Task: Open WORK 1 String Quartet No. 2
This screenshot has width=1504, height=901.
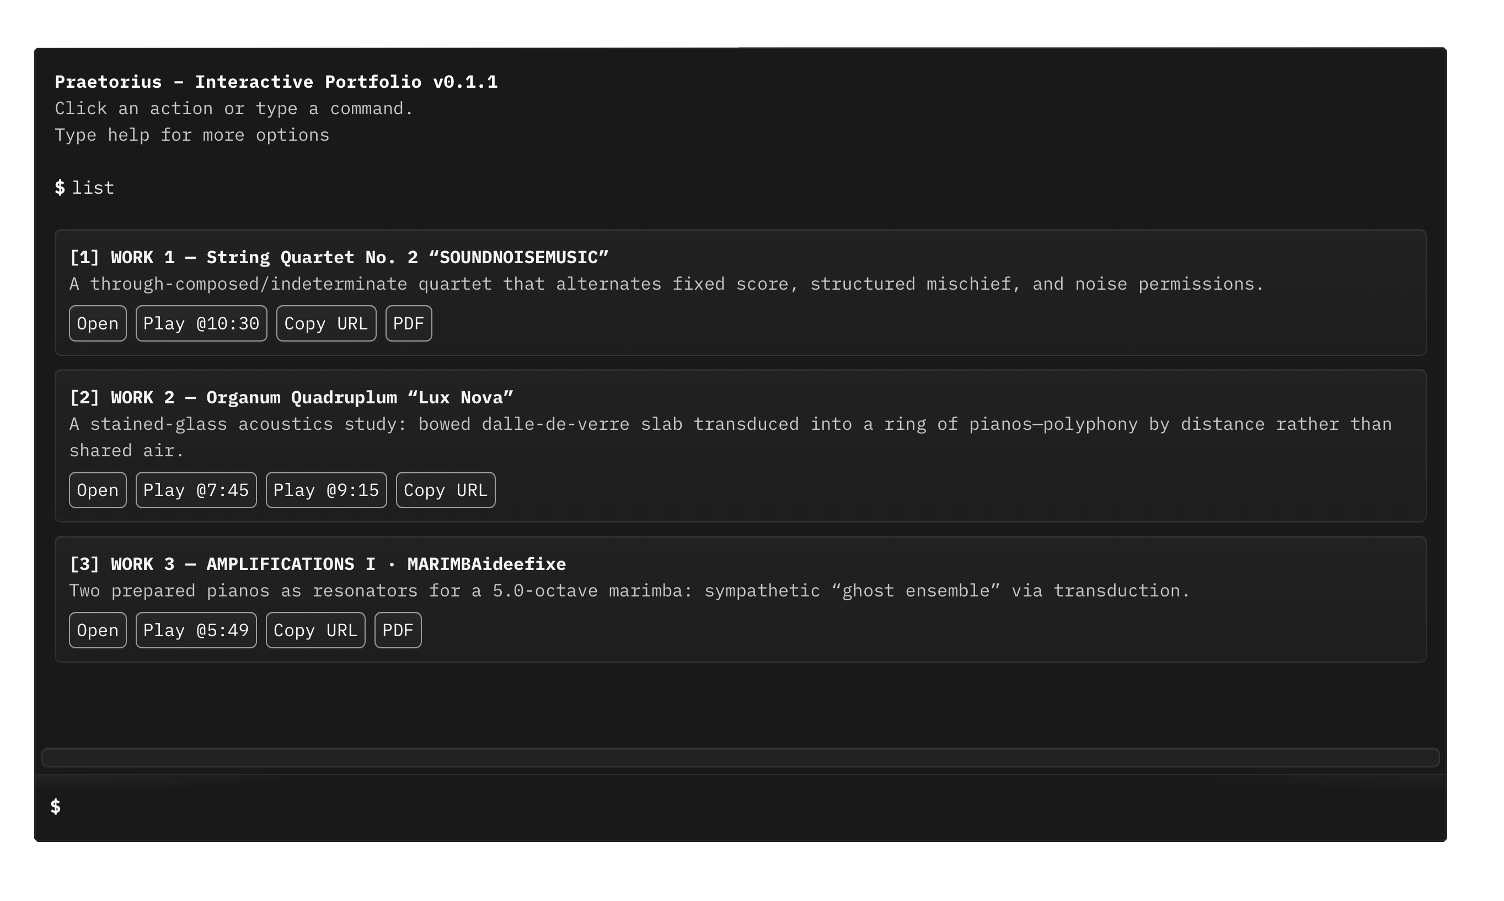Action: pyautogui.click(x=98, y=324)
